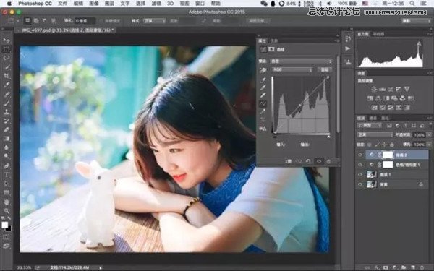This screenshot has width=434, height=271.
Task: Click the white point slider under the curve
Action: [x=328, y=137]
